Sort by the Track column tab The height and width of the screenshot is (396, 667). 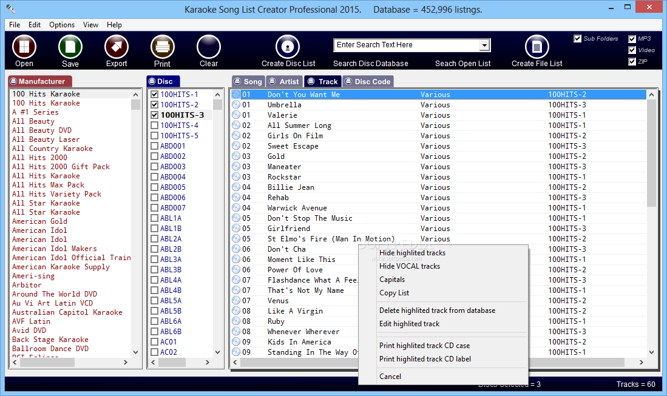tap(323, 81)
